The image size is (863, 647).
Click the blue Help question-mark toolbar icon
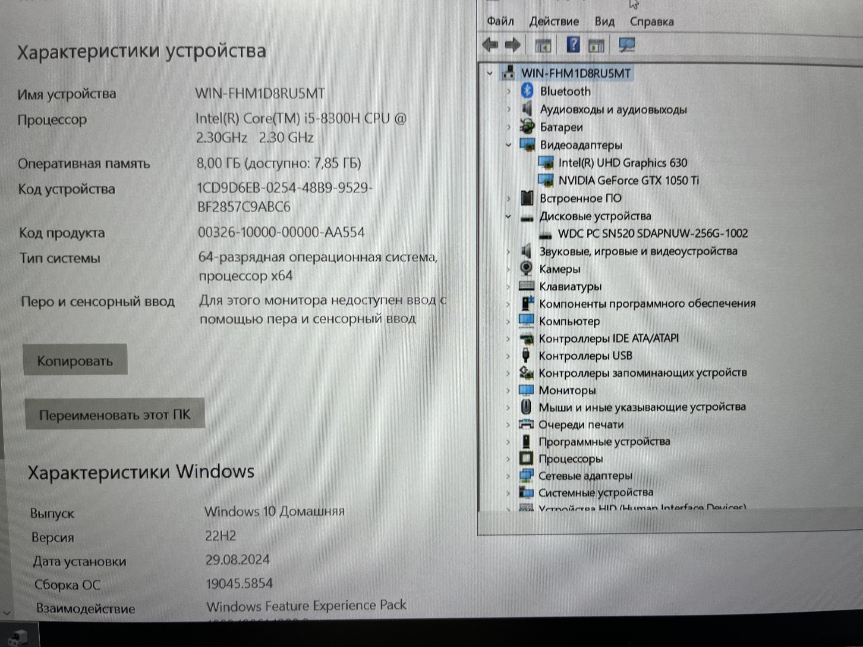click(x=573, y=45)
